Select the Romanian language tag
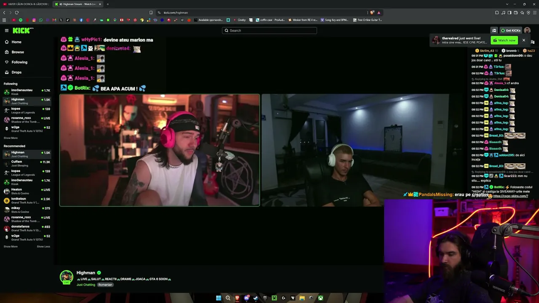The height and width of the screenshot is (303, 539). click(x=105, y=285)
